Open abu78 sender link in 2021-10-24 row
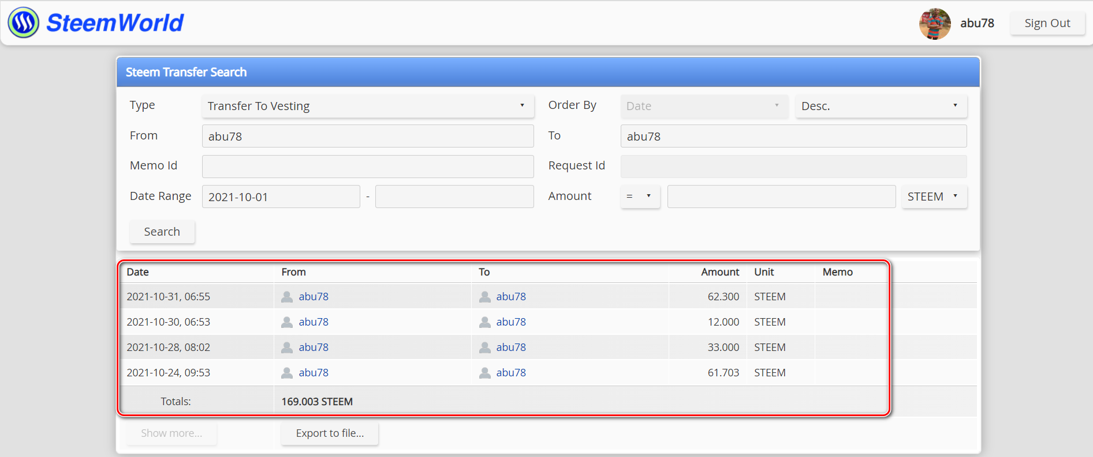The width and height of the screenshot is (1093, 457). coord(314,373)
